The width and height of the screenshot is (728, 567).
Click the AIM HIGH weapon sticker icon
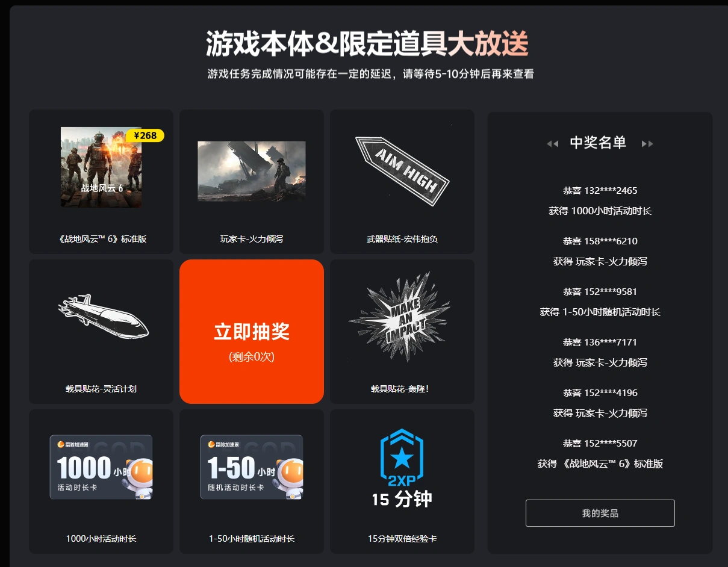coord(402,171)
